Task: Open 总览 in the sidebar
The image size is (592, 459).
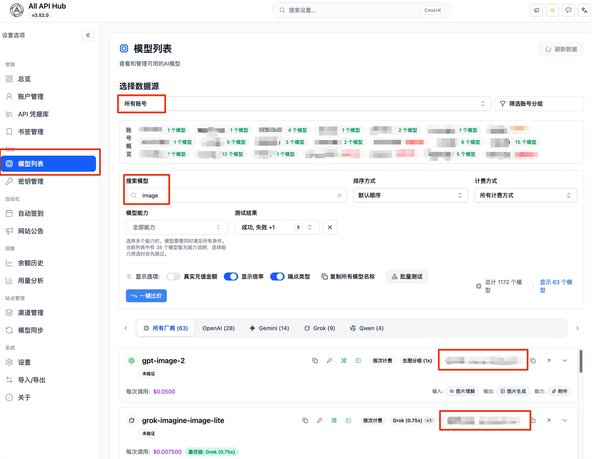Action: click(x=48, y=79)
